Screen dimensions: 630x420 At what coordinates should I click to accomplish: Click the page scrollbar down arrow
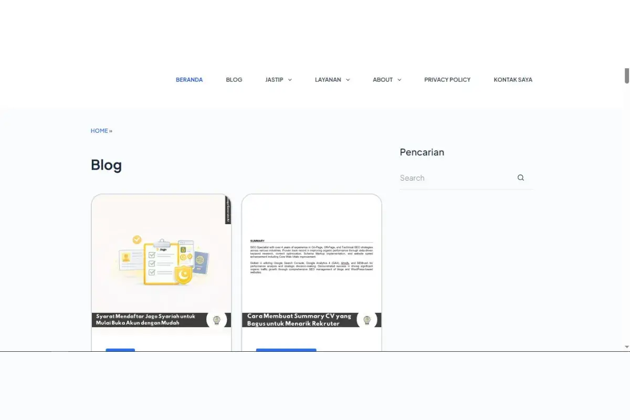[x=626, y=347]
